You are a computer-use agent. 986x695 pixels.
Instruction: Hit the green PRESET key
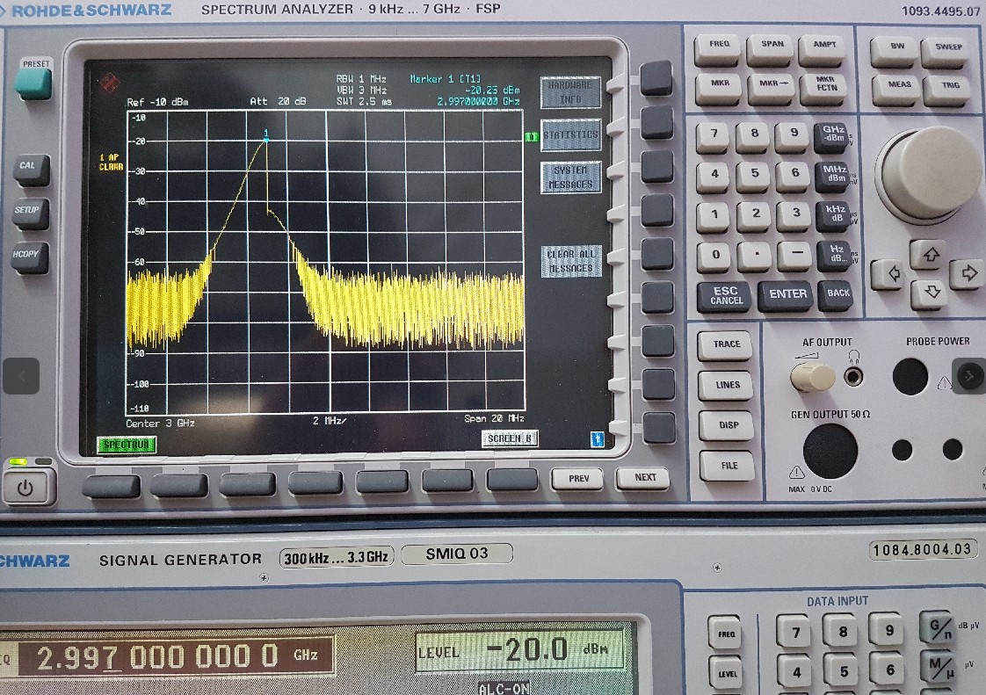[x=34, y=83]
